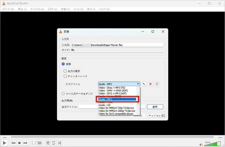Viewport: 225px width, 147px height.
Task: Enable the デインターレース checkbox
Action: click(65, 76)
